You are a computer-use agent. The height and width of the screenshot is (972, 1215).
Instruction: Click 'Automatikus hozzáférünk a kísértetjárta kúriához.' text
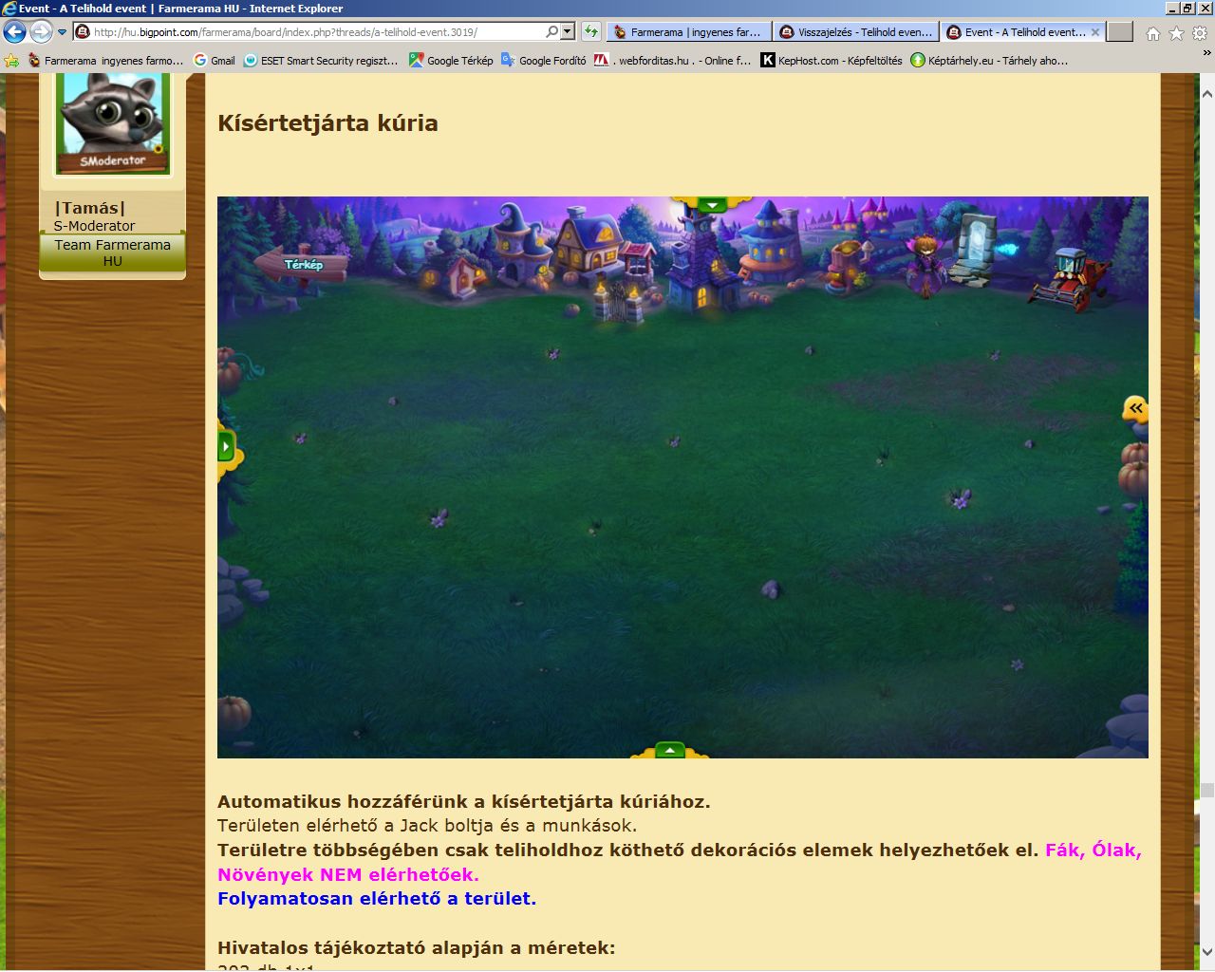464,801
